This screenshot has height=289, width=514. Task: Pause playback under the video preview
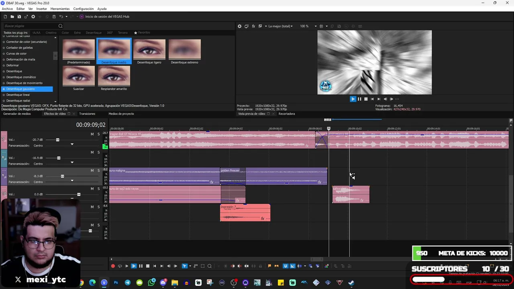coord(359,99)
